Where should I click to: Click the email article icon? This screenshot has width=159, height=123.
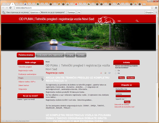pos(109,73)
